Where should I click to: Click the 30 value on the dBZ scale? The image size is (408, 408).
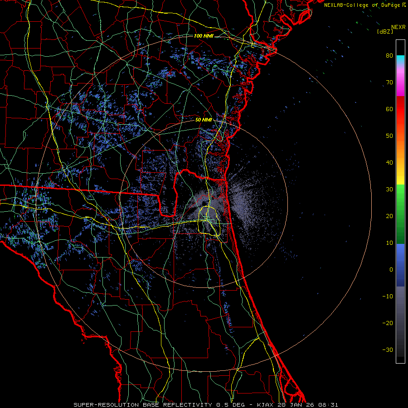point(389,189)
